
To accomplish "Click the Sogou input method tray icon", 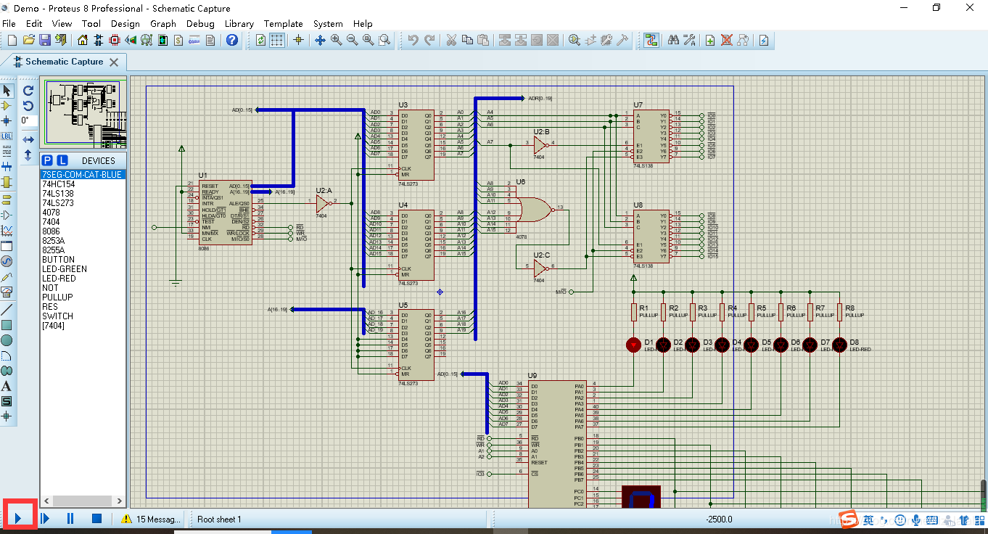I will [x=850, y=519].
